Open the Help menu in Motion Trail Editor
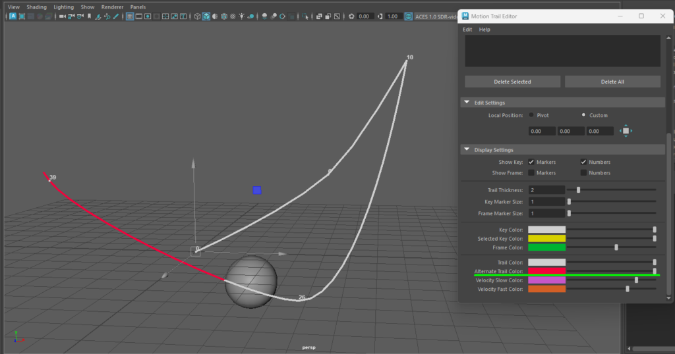The height and width of the screenshot is (354, 675). tap(484, 30)
